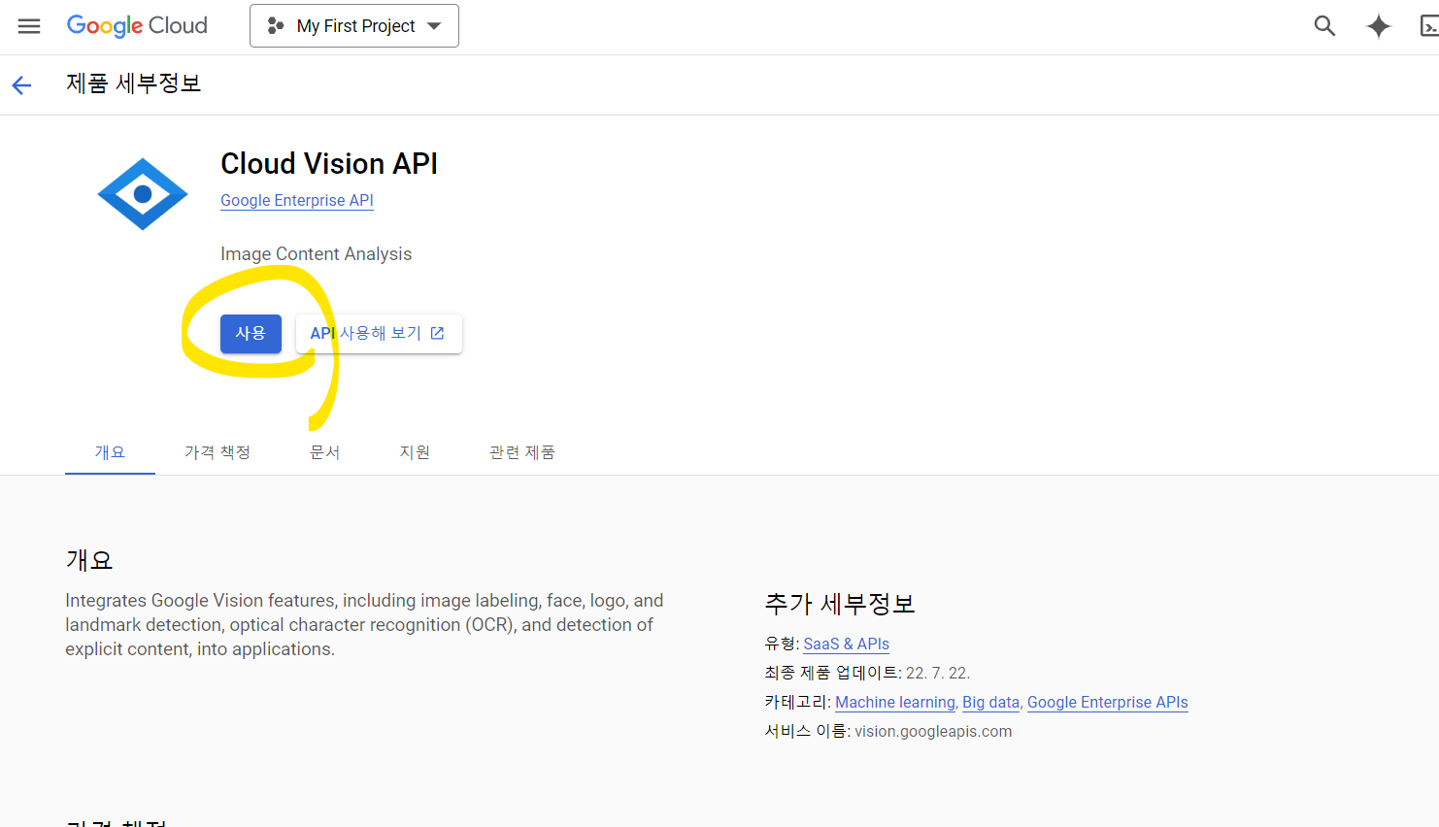Click the 22. 7. 22. update date
Image resolution: width=1439 pixels, height=827 pixels.
(938, 673)
